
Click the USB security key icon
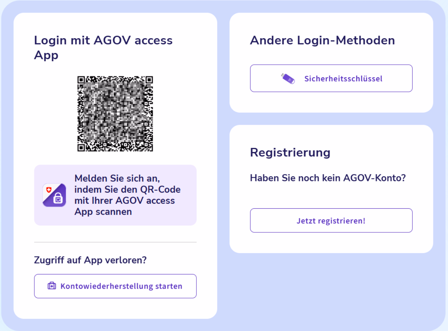click(x=288, y=78)
